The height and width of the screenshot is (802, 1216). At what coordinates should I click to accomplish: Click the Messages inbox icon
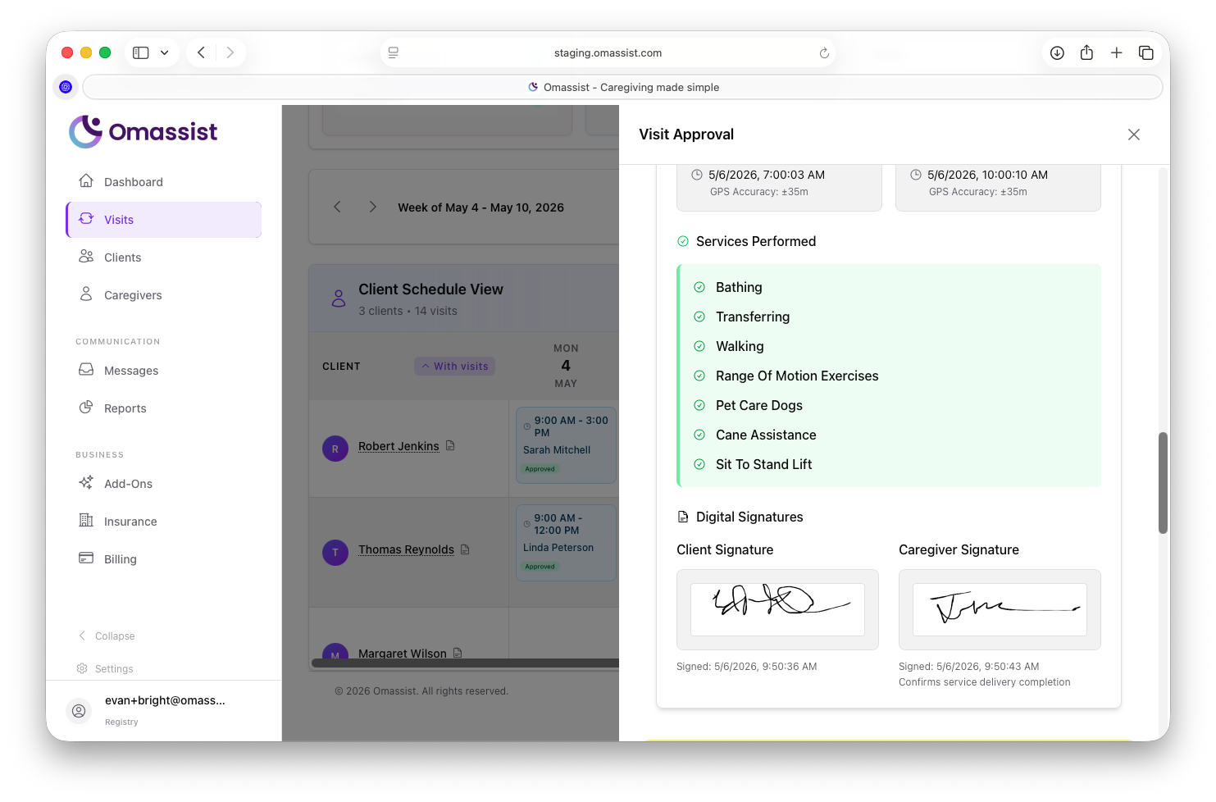[x=86, y=369]
